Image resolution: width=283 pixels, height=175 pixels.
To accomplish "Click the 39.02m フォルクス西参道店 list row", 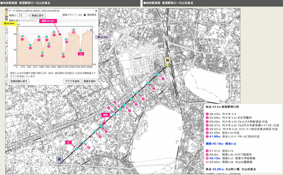I will (237, 122).
